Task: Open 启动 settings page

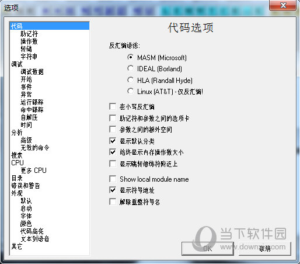Action: [x=26, y=209]
